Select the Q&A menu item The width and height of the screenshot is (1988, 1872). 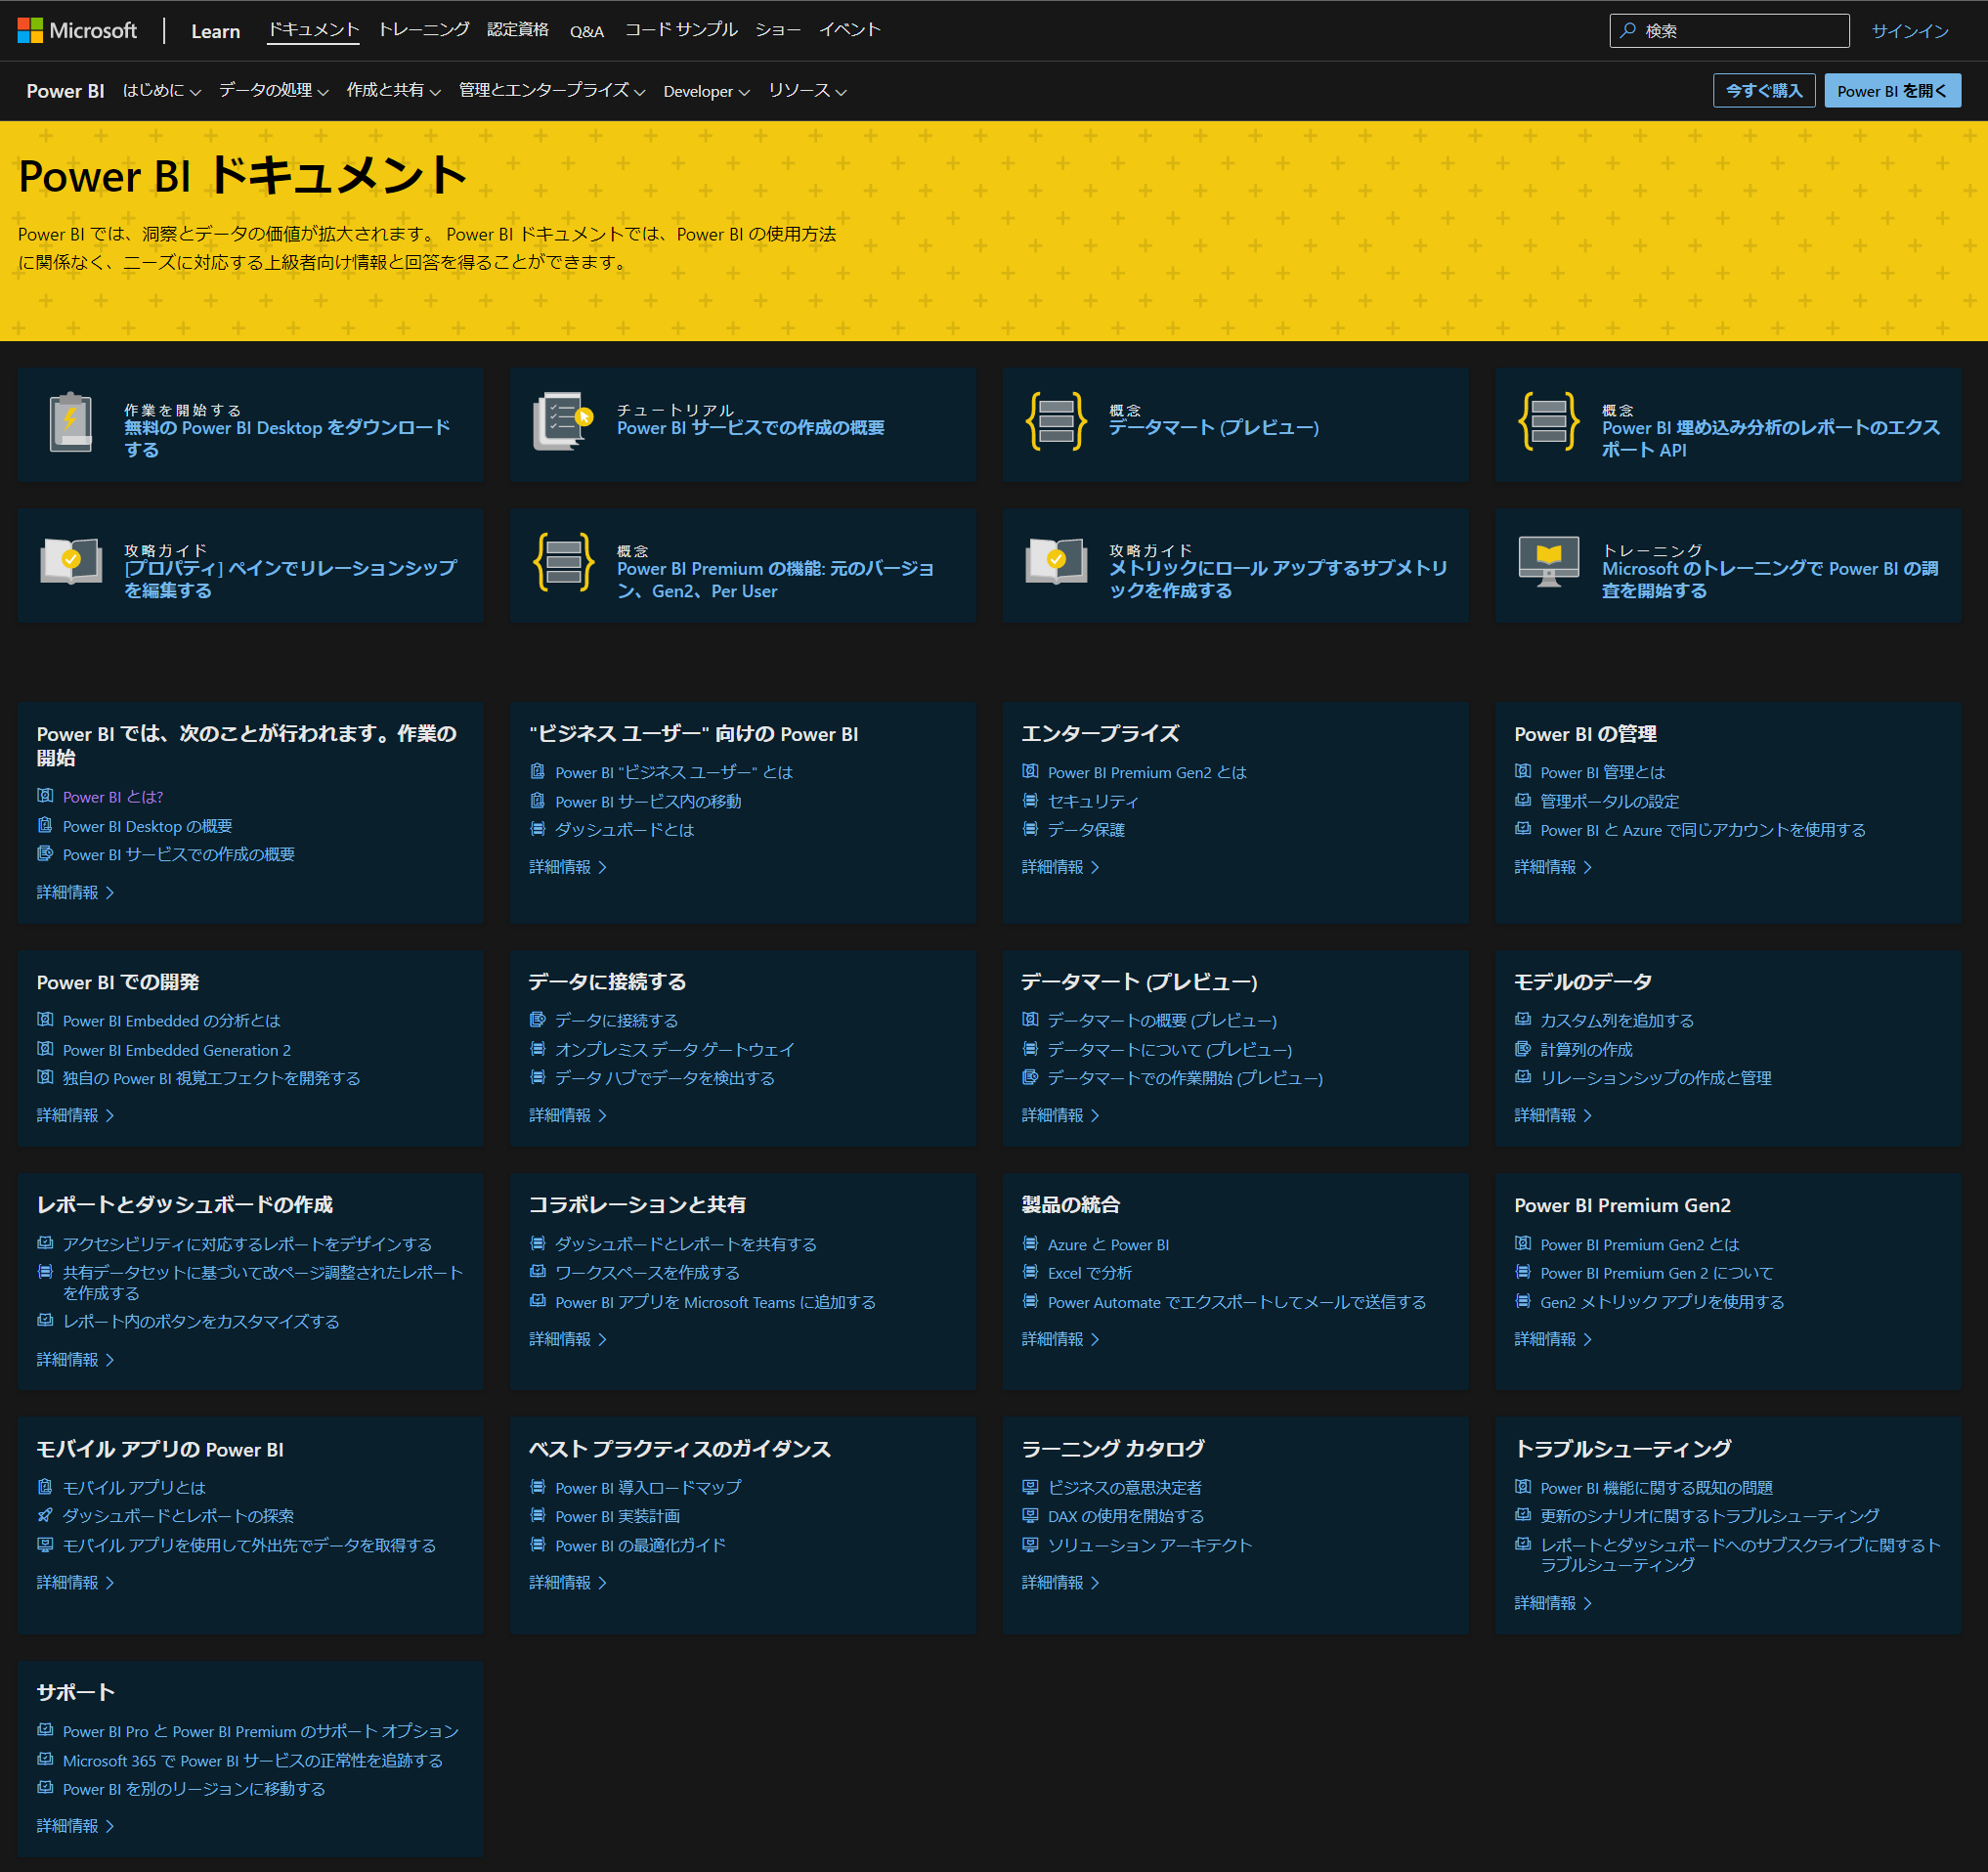coord(587,31)
